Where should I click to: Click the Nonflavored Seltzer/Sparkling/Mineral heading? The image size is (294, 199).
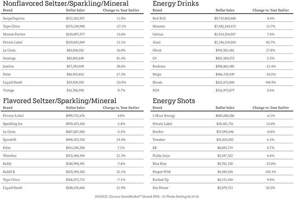tap(66, 4)
